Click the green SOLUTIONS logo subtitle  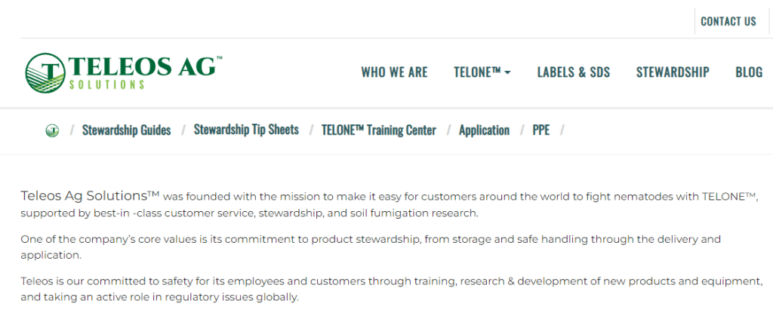[106, 84]
